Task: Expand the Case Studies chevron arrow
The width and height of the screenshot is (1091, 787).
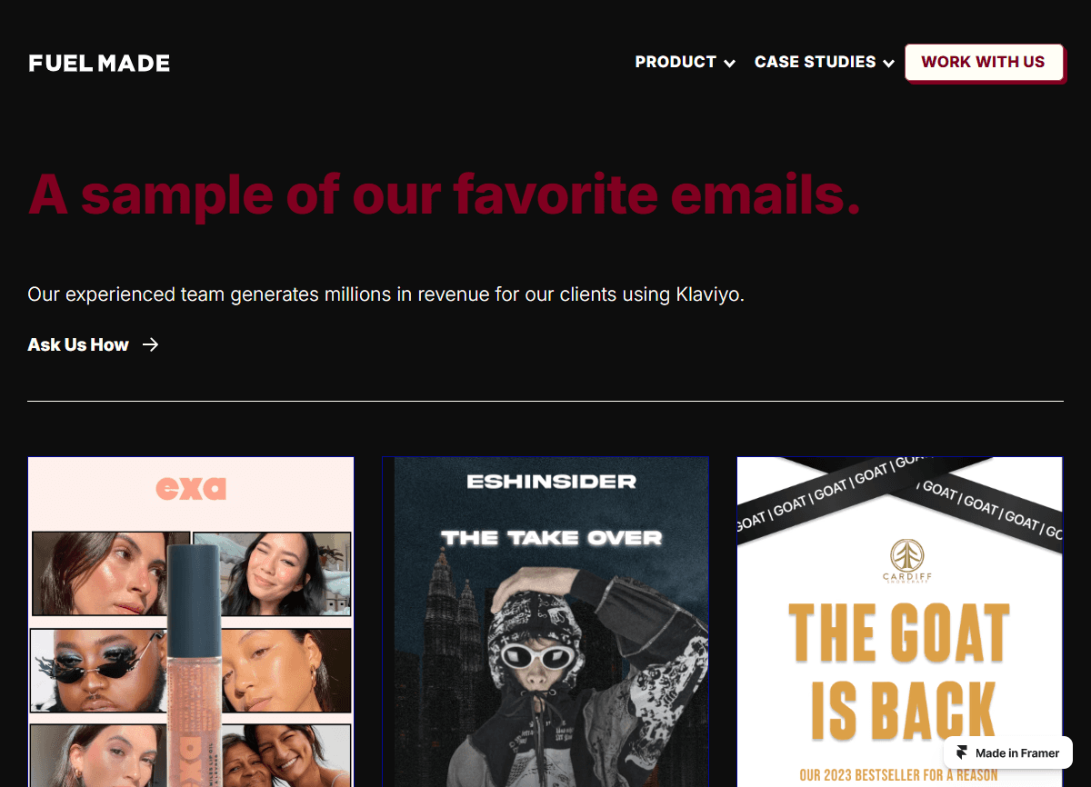Action: click(x=888, y=63)
